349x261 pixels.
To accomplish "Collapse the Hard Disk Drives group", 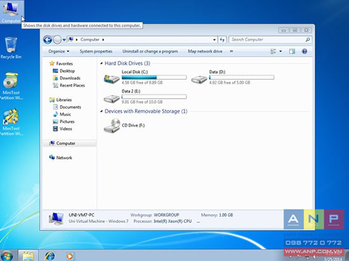I will tap(102, 63).
